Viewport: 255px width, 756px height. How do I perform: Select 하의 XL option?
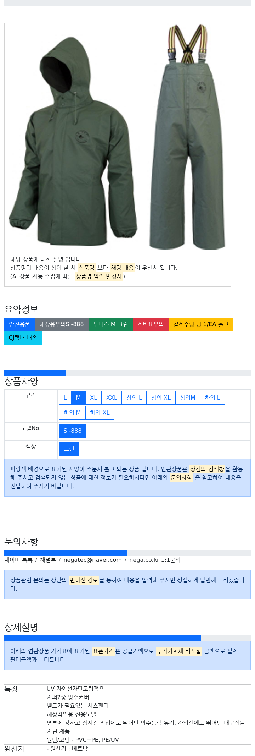(100, 412)
